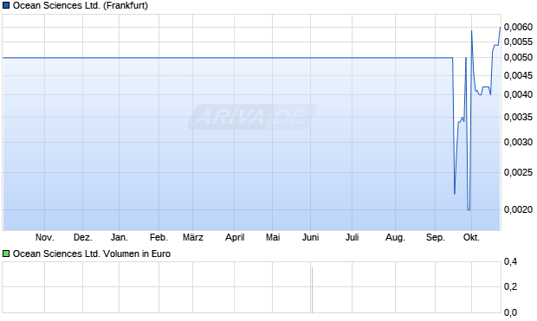Click the 'Ocean Sciences Ltd. (Frankfurt)' chart title
The height and width of the screenshot is (321, 537).
tap(81, 5)
